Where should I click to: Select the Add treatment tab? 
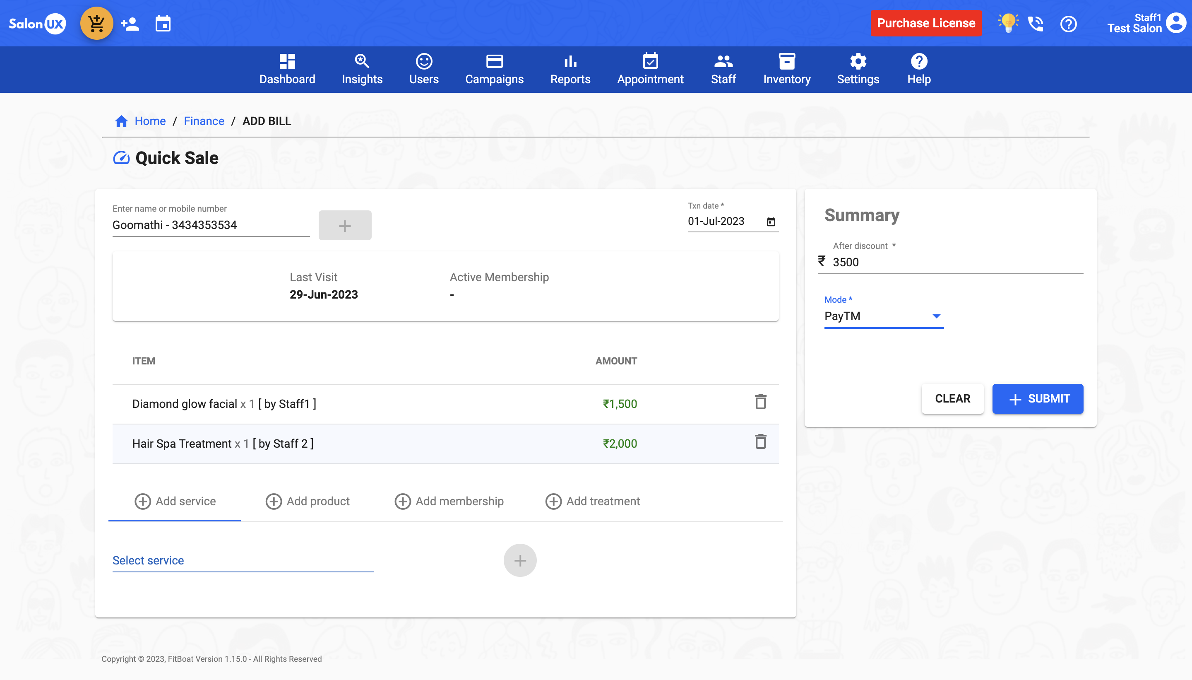(592, 501)
